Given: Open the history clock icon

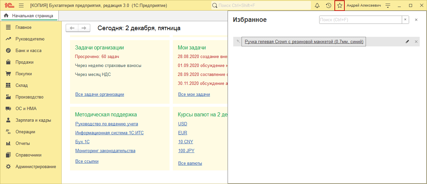Looking at the screenshot, I should pyautogui.click(x=328, y=6).
